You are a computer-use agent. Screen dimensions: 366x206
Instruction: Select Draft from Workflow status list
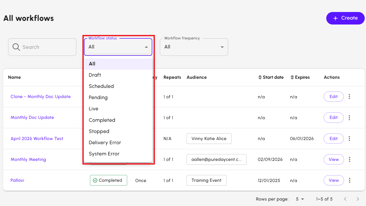(95, 75)
